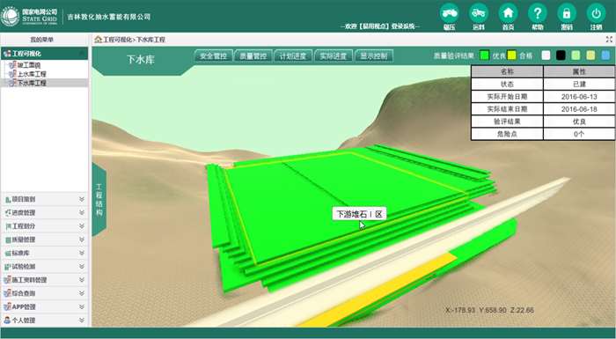
Task: Select 上水库工程 in the tree
Action: 32,74
